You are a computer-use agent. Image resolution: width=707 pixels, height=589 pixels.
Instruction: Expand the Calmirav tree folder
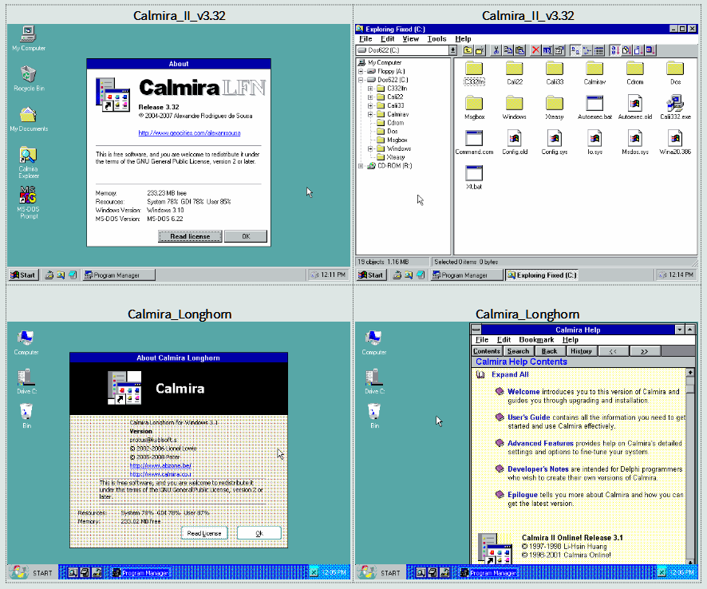point(370,114)
